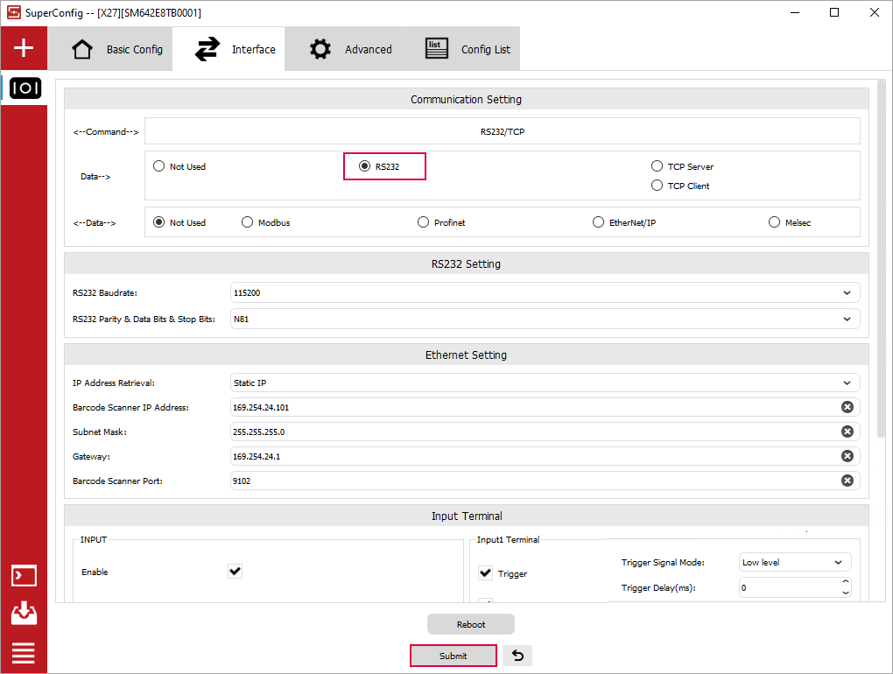Select the IOI interface sidebar icon
This screenshot has width=893, height=674.
click(24, 88)
